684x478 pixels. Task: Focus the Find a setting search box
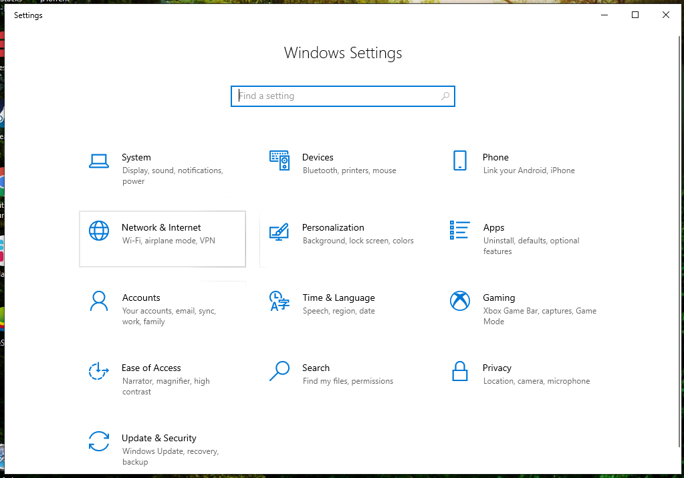343,96
